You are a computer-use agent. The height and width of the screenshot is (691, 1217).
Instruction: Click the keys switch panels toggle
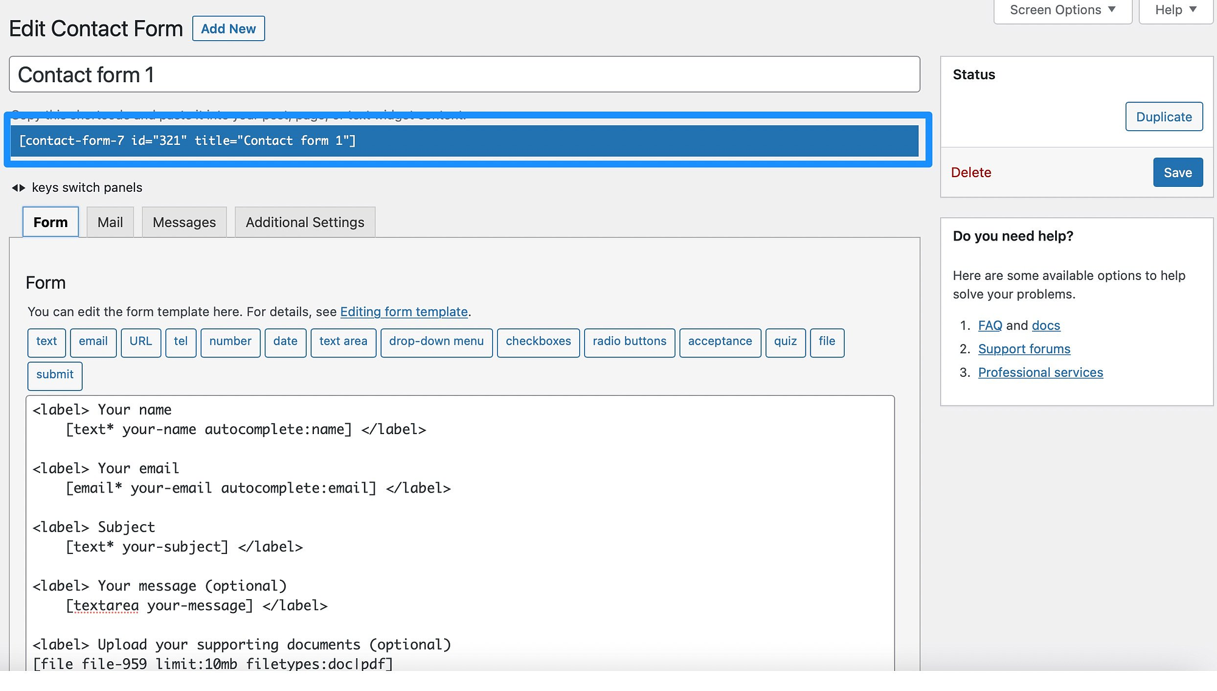pos(18,188)
